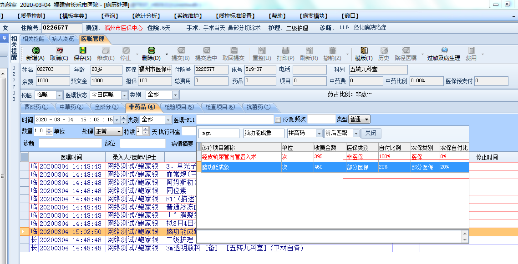Open the 长临 dropdown showing 临嘱
Image resolution: width=518 pixels, height=264 pixels.
click(60, 95)
